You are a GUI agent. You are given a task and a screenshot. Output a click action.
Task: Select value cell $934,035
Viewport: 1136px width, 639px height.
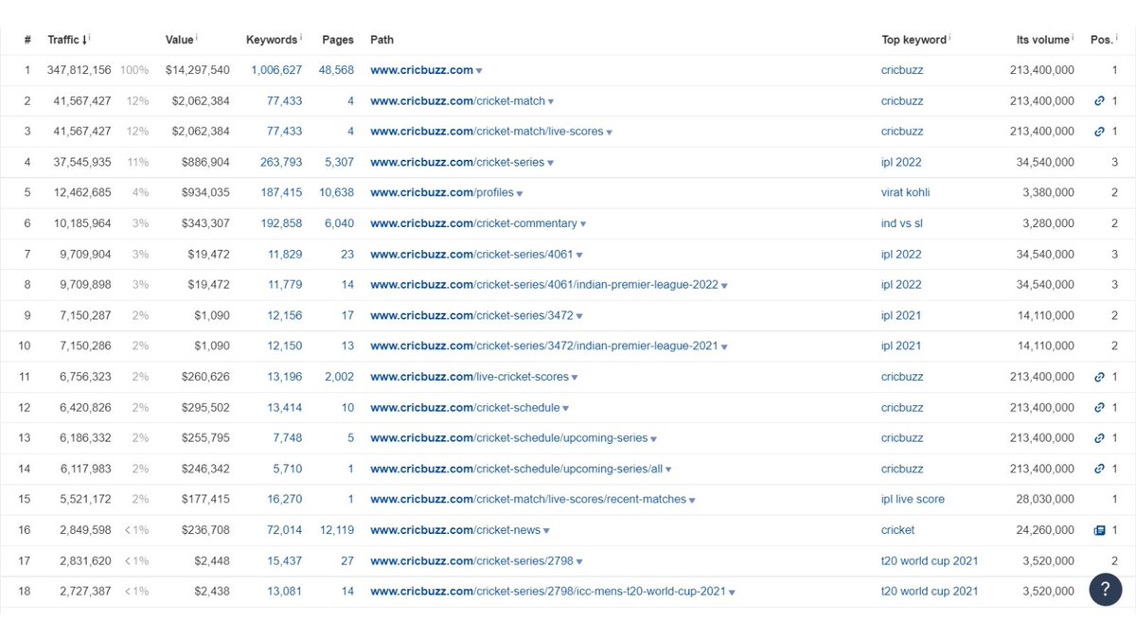point(205,192)
